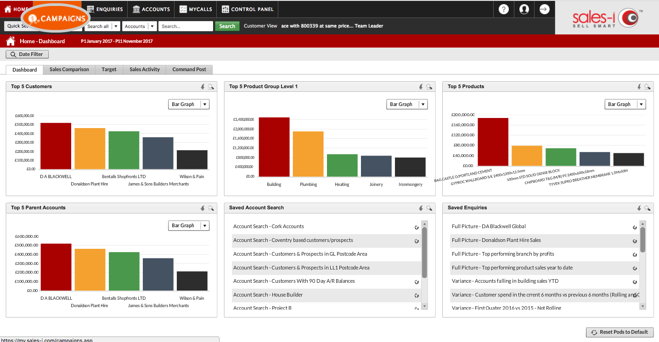This screenshot has width=659, height=342.
Task: Open Bar Graph dropdown in Top 5 Parent Accounts
Action: [189, 225]
